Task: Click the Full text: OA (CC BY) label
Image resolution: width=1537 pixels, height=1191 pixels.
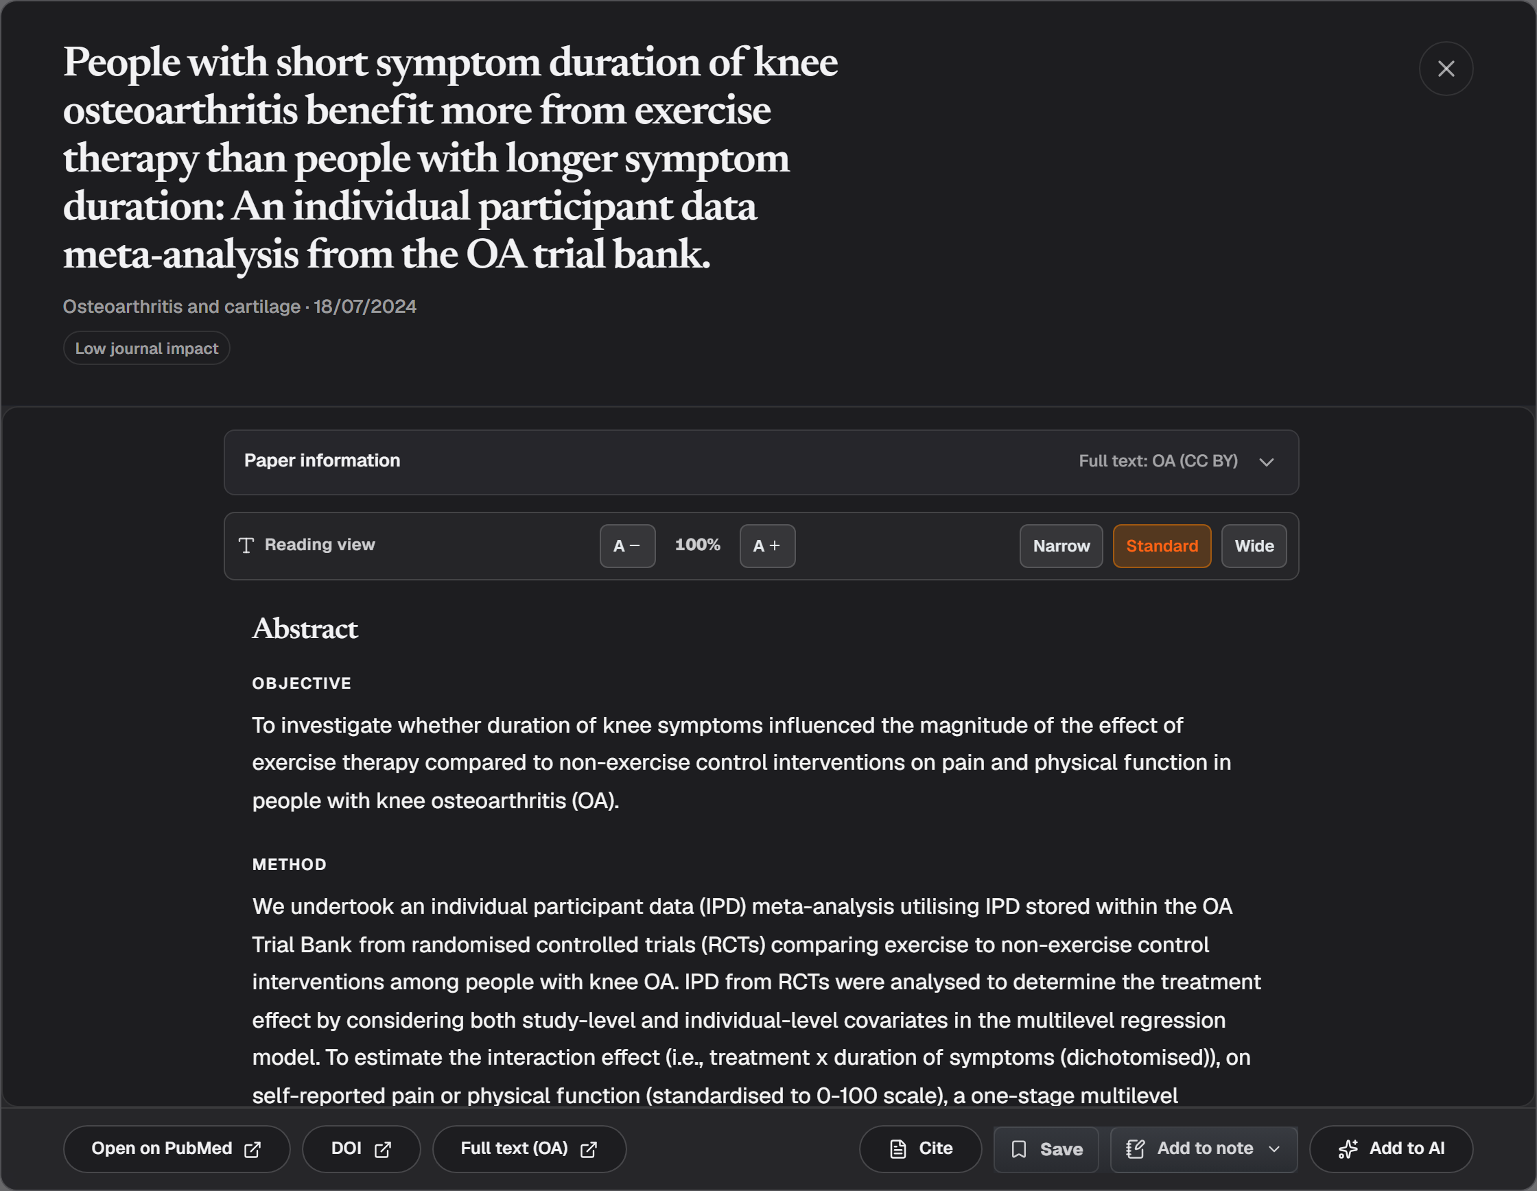Action: pyautogui.click(x=1158, y=461)
